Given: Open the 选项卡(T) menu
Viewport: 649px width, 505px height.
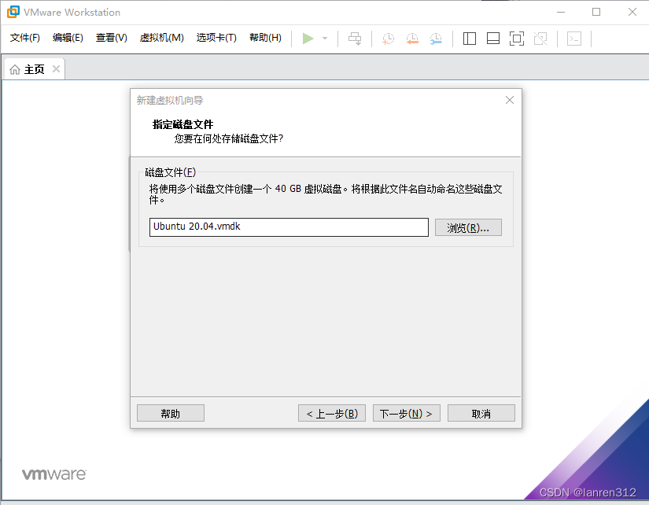Looking at the screenshot, I should tap(216, 38).
